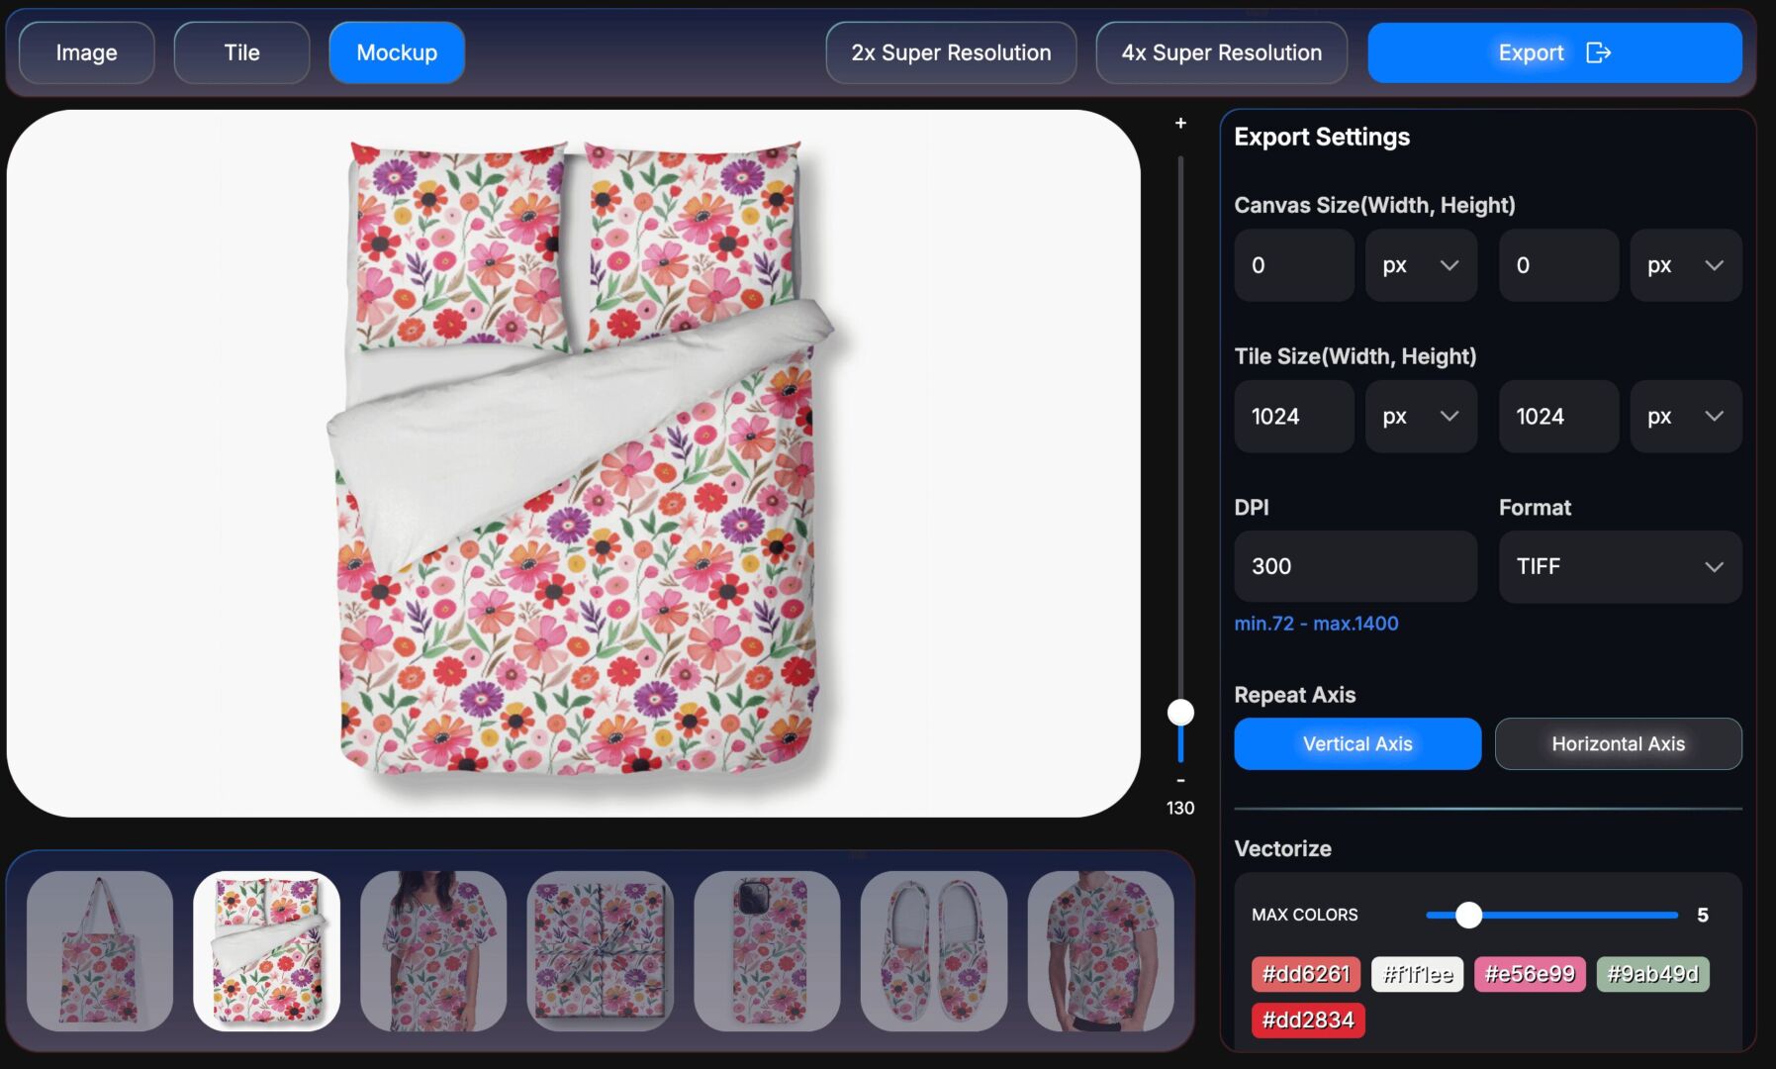Pick the #dd6261 color swatch
This screenshot has height=1069, width=1776.
tap(1306, 974)
